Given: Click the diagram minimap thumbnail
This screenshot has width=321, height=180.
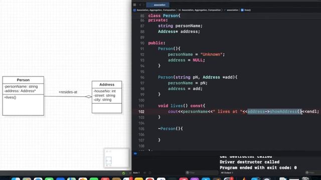Looking at the screenshot, I should pos(116,158).
